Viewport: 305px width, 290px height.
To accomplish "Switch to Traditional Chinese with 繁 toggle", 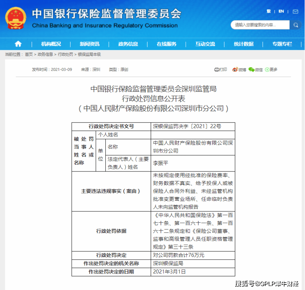I will pyautogui.click(x=269, y=11).
